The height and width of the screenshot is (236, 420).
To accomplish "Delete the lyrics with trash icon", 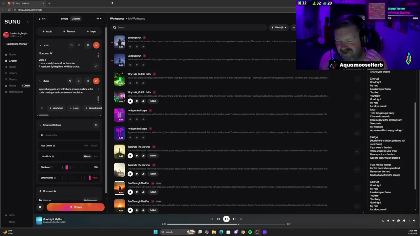I will pos(88,45).
